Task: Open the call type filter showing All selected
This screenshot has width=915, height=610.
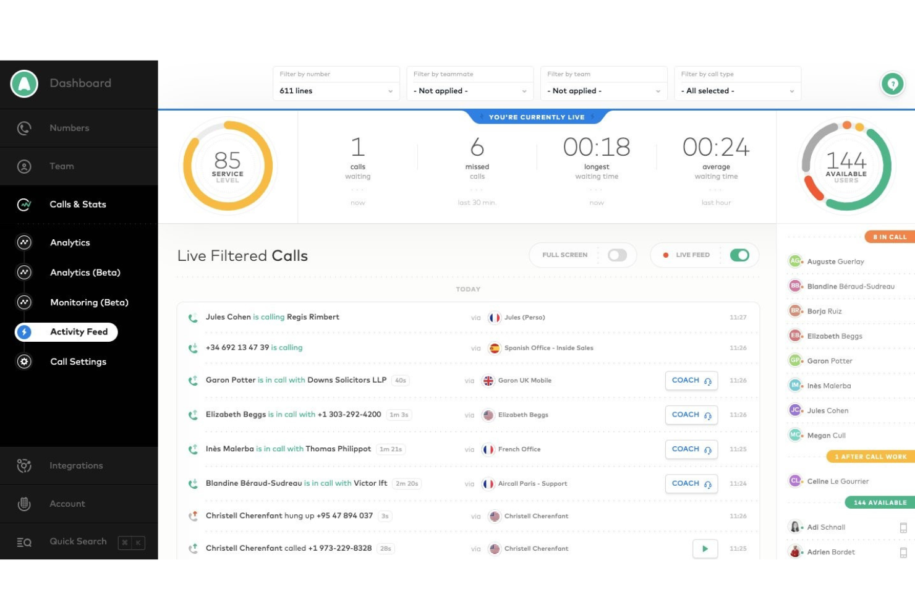Action: tap(738, 91)
